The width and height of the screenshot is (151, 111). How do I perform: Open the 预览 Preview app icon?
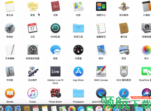(x=124, y=50)
